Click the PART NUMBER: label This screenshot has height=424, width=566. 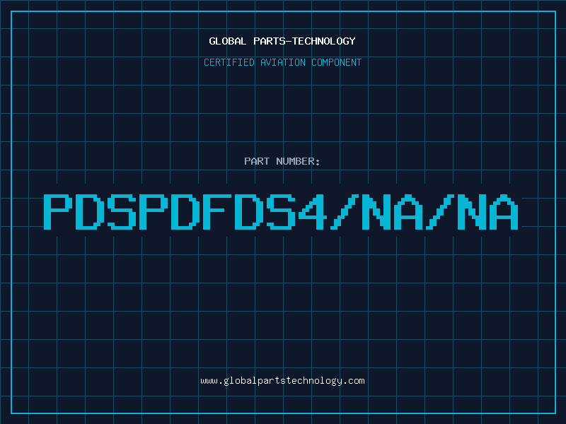coord(282,161)
